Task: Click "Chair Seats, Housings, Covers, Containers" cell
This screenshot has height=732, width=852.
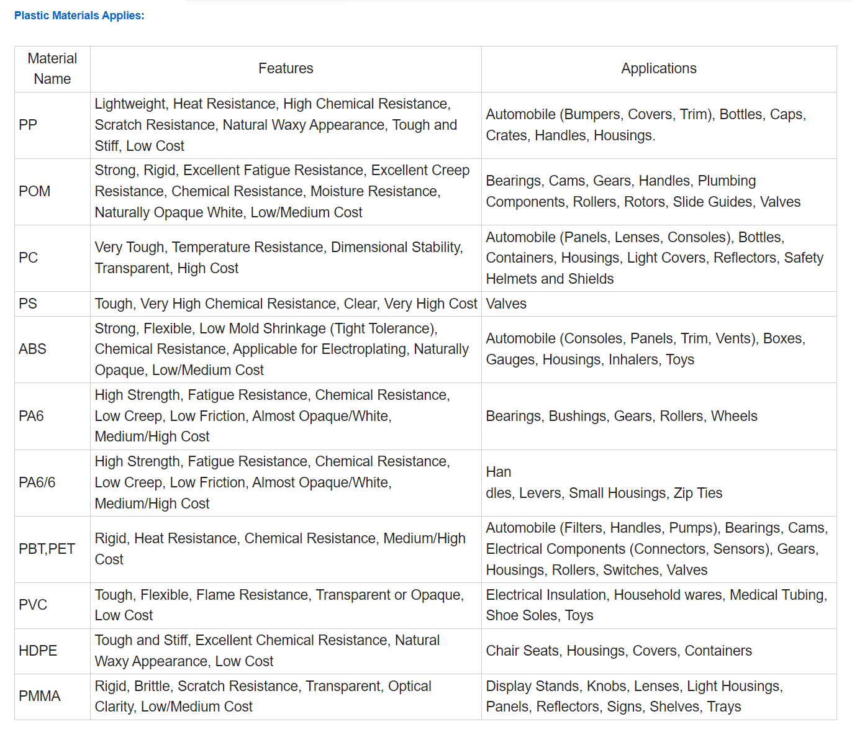Action: coord(619,651)
